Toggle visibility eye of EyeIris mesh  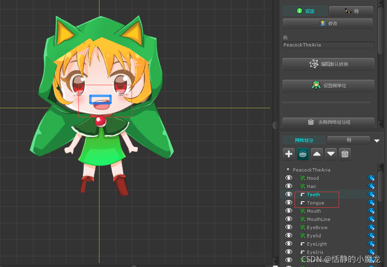pyautogui.click(x=289, y=252)
